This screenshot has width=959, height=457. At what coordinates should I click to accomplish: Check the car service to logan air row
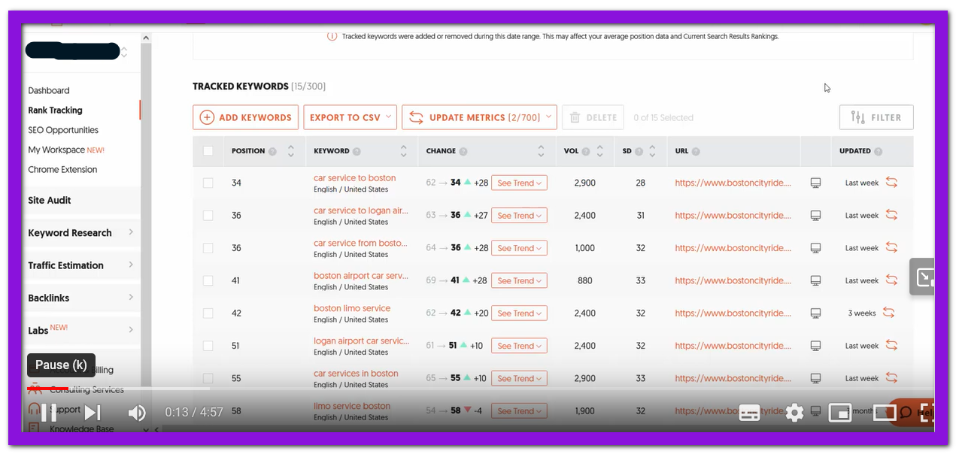[x=208, y=215]
